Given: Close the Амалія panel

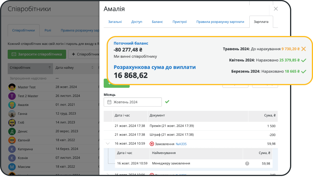Looking at the screenshot, I should tap(276, 9).
